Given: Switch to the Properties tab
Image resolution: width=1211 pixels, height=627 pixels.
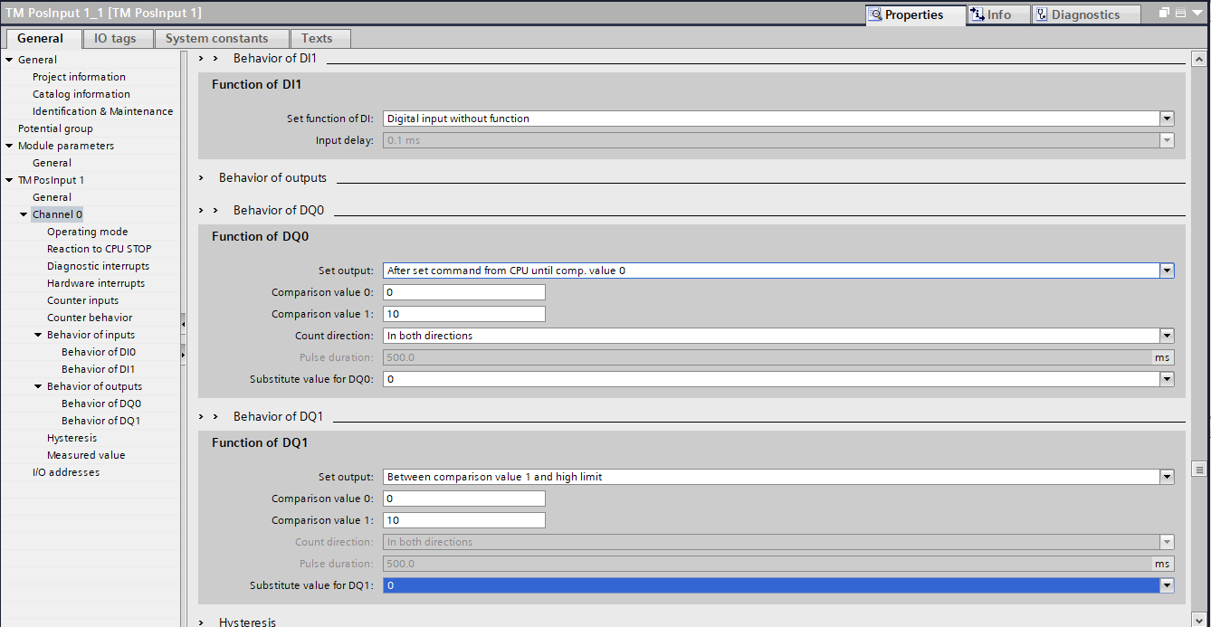Looking at the screenshot, I should (915, 14).
